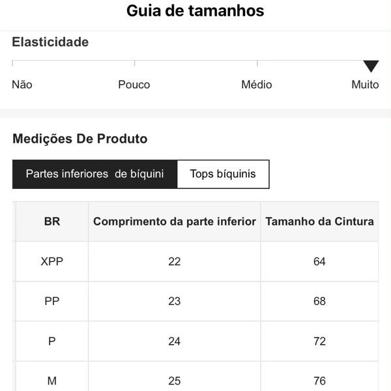The width and height of the screenshot is (391, 391).
Task: Click the Médio elasticity label
Action: pos(256,85)
